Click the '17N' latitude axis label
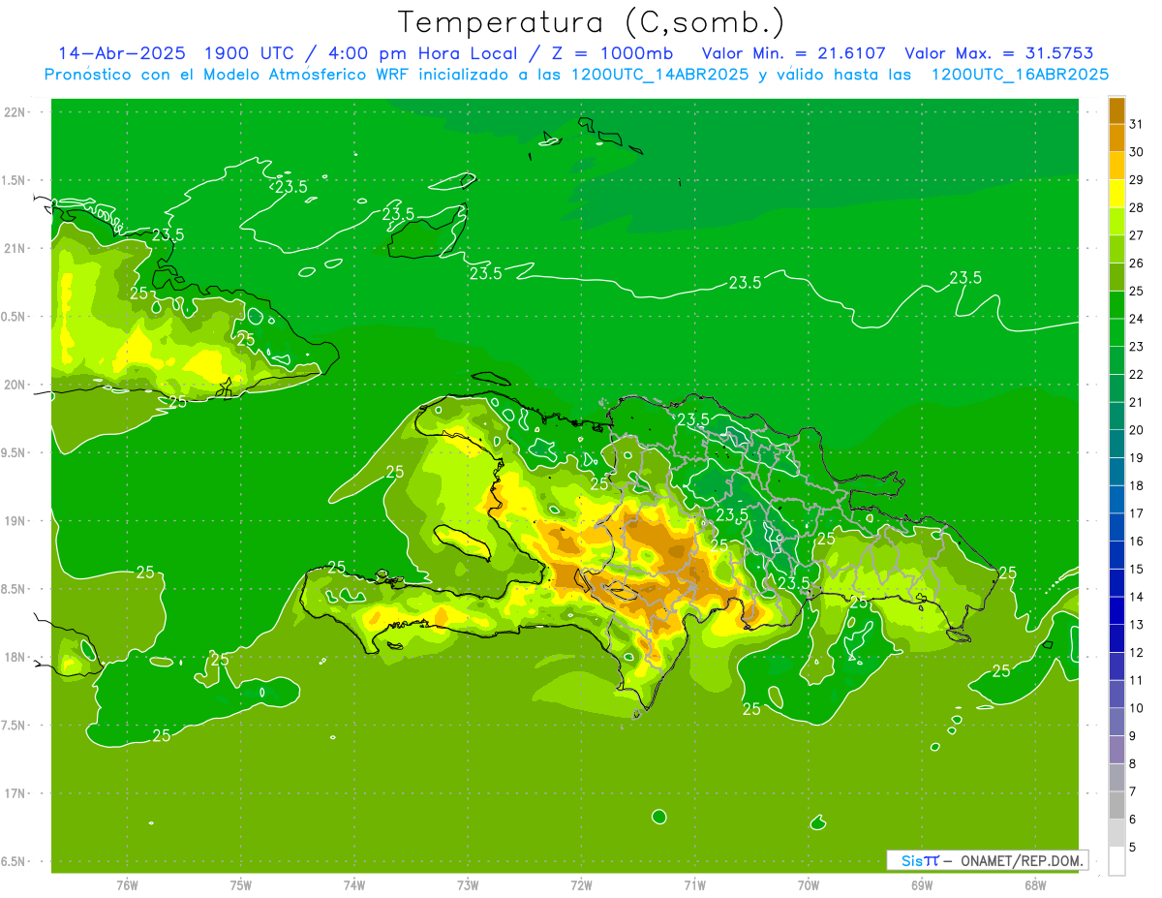1162x898 pixels. (x=15, y=793)
